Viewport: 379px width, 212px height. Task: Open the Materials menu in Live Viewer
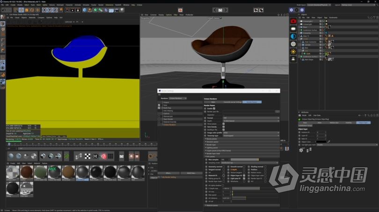tap(32, 18)
